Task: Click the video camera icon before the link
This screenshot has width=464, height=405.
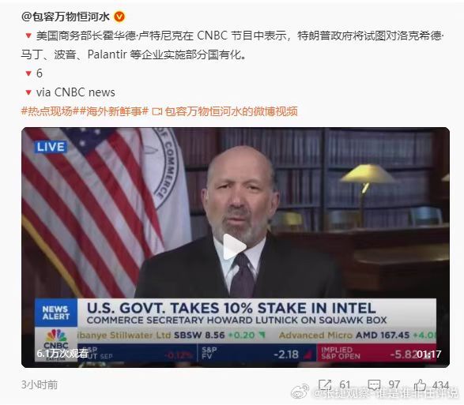Action: click(157, 112)
